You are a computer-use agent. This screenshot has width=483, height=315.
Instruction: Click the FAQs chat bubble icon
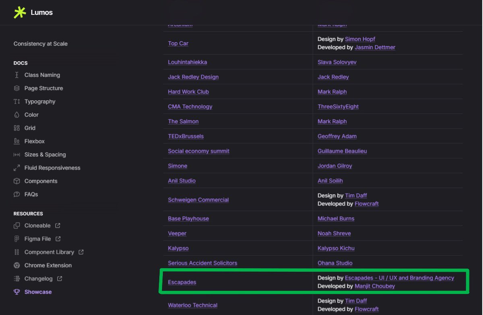click(x=17, y=195)
